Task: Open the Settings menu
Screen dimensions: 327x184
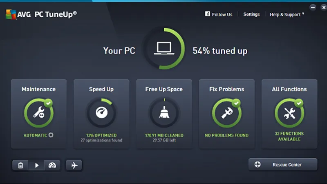Action: click(251, 14)
